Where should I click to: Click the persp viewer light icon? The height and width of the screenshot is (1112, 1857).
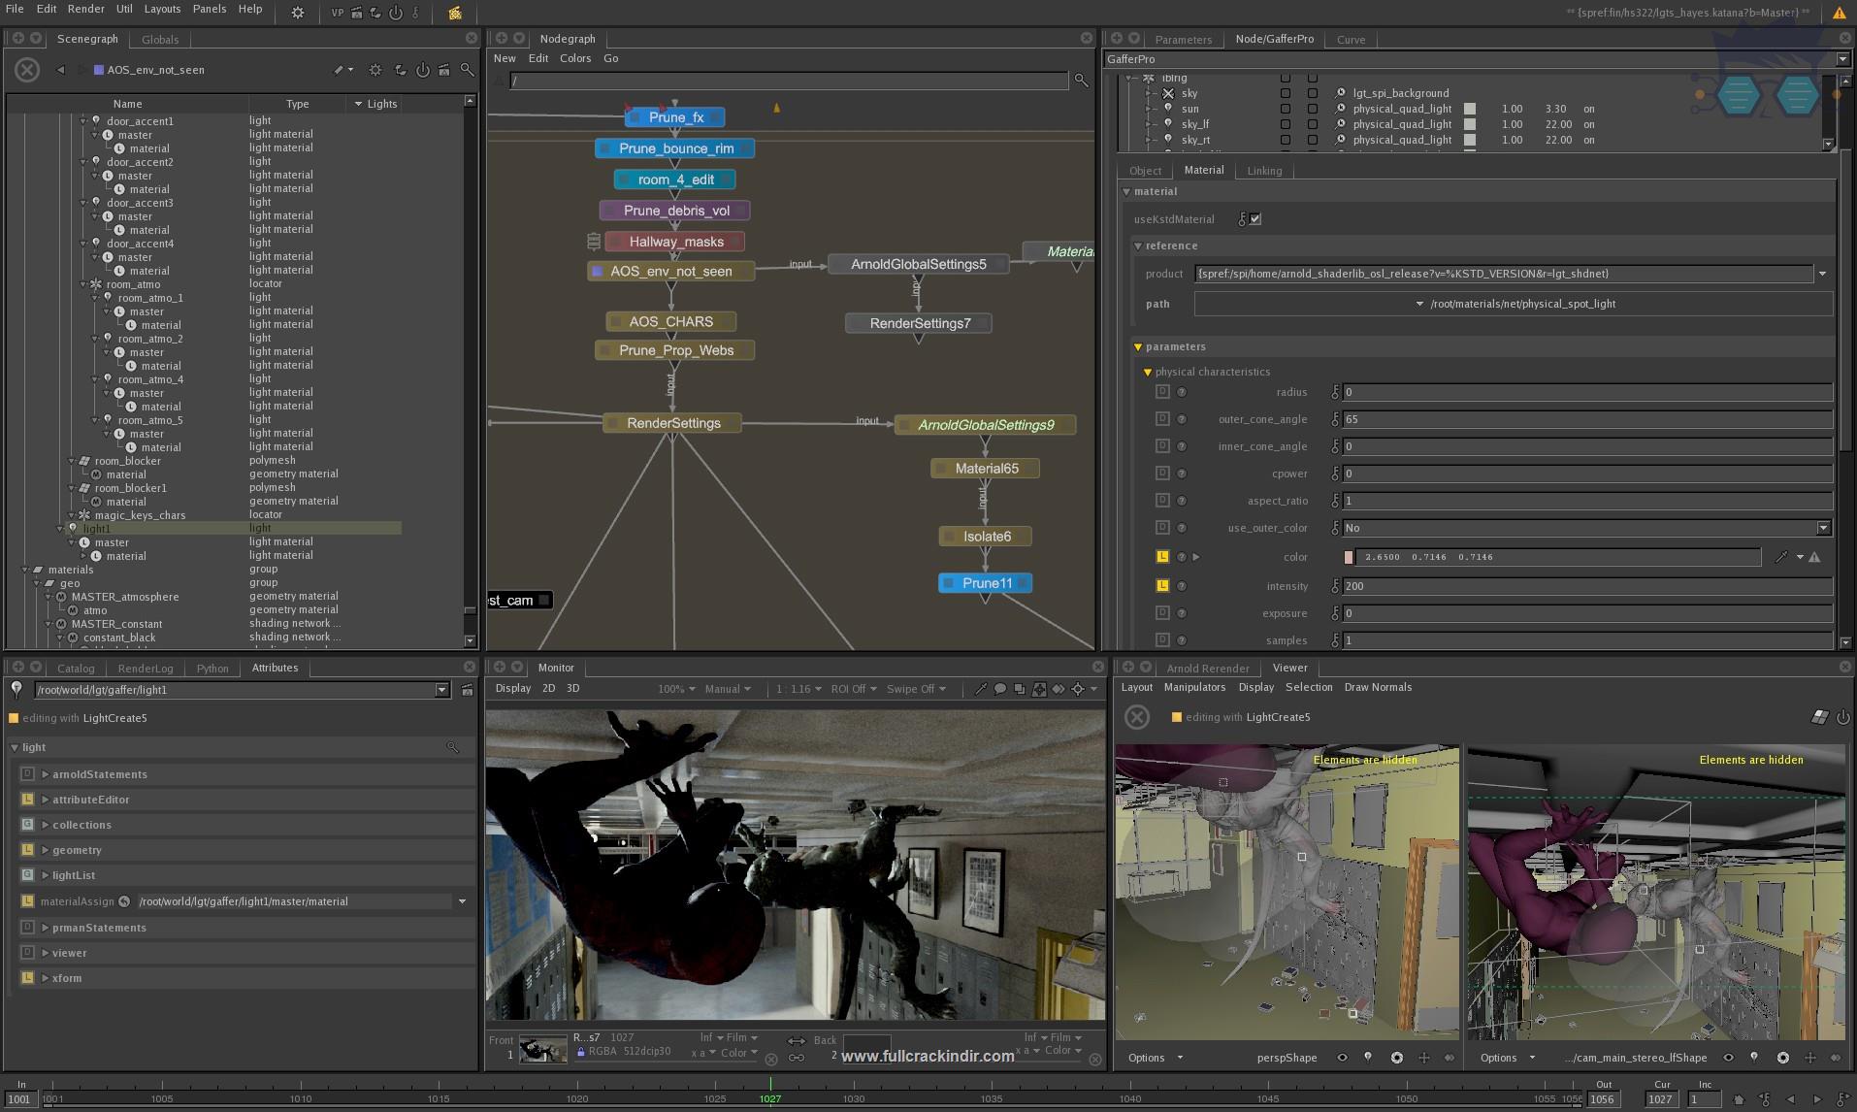1368,1058
